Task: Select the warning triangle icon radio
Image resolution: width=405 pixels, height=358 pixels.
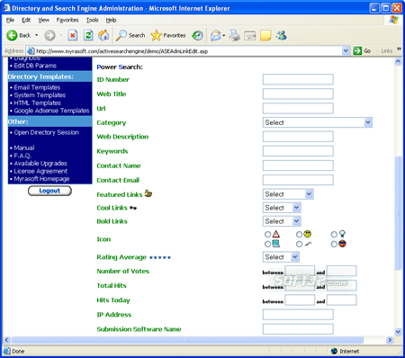Action: (x=267, y=234)
